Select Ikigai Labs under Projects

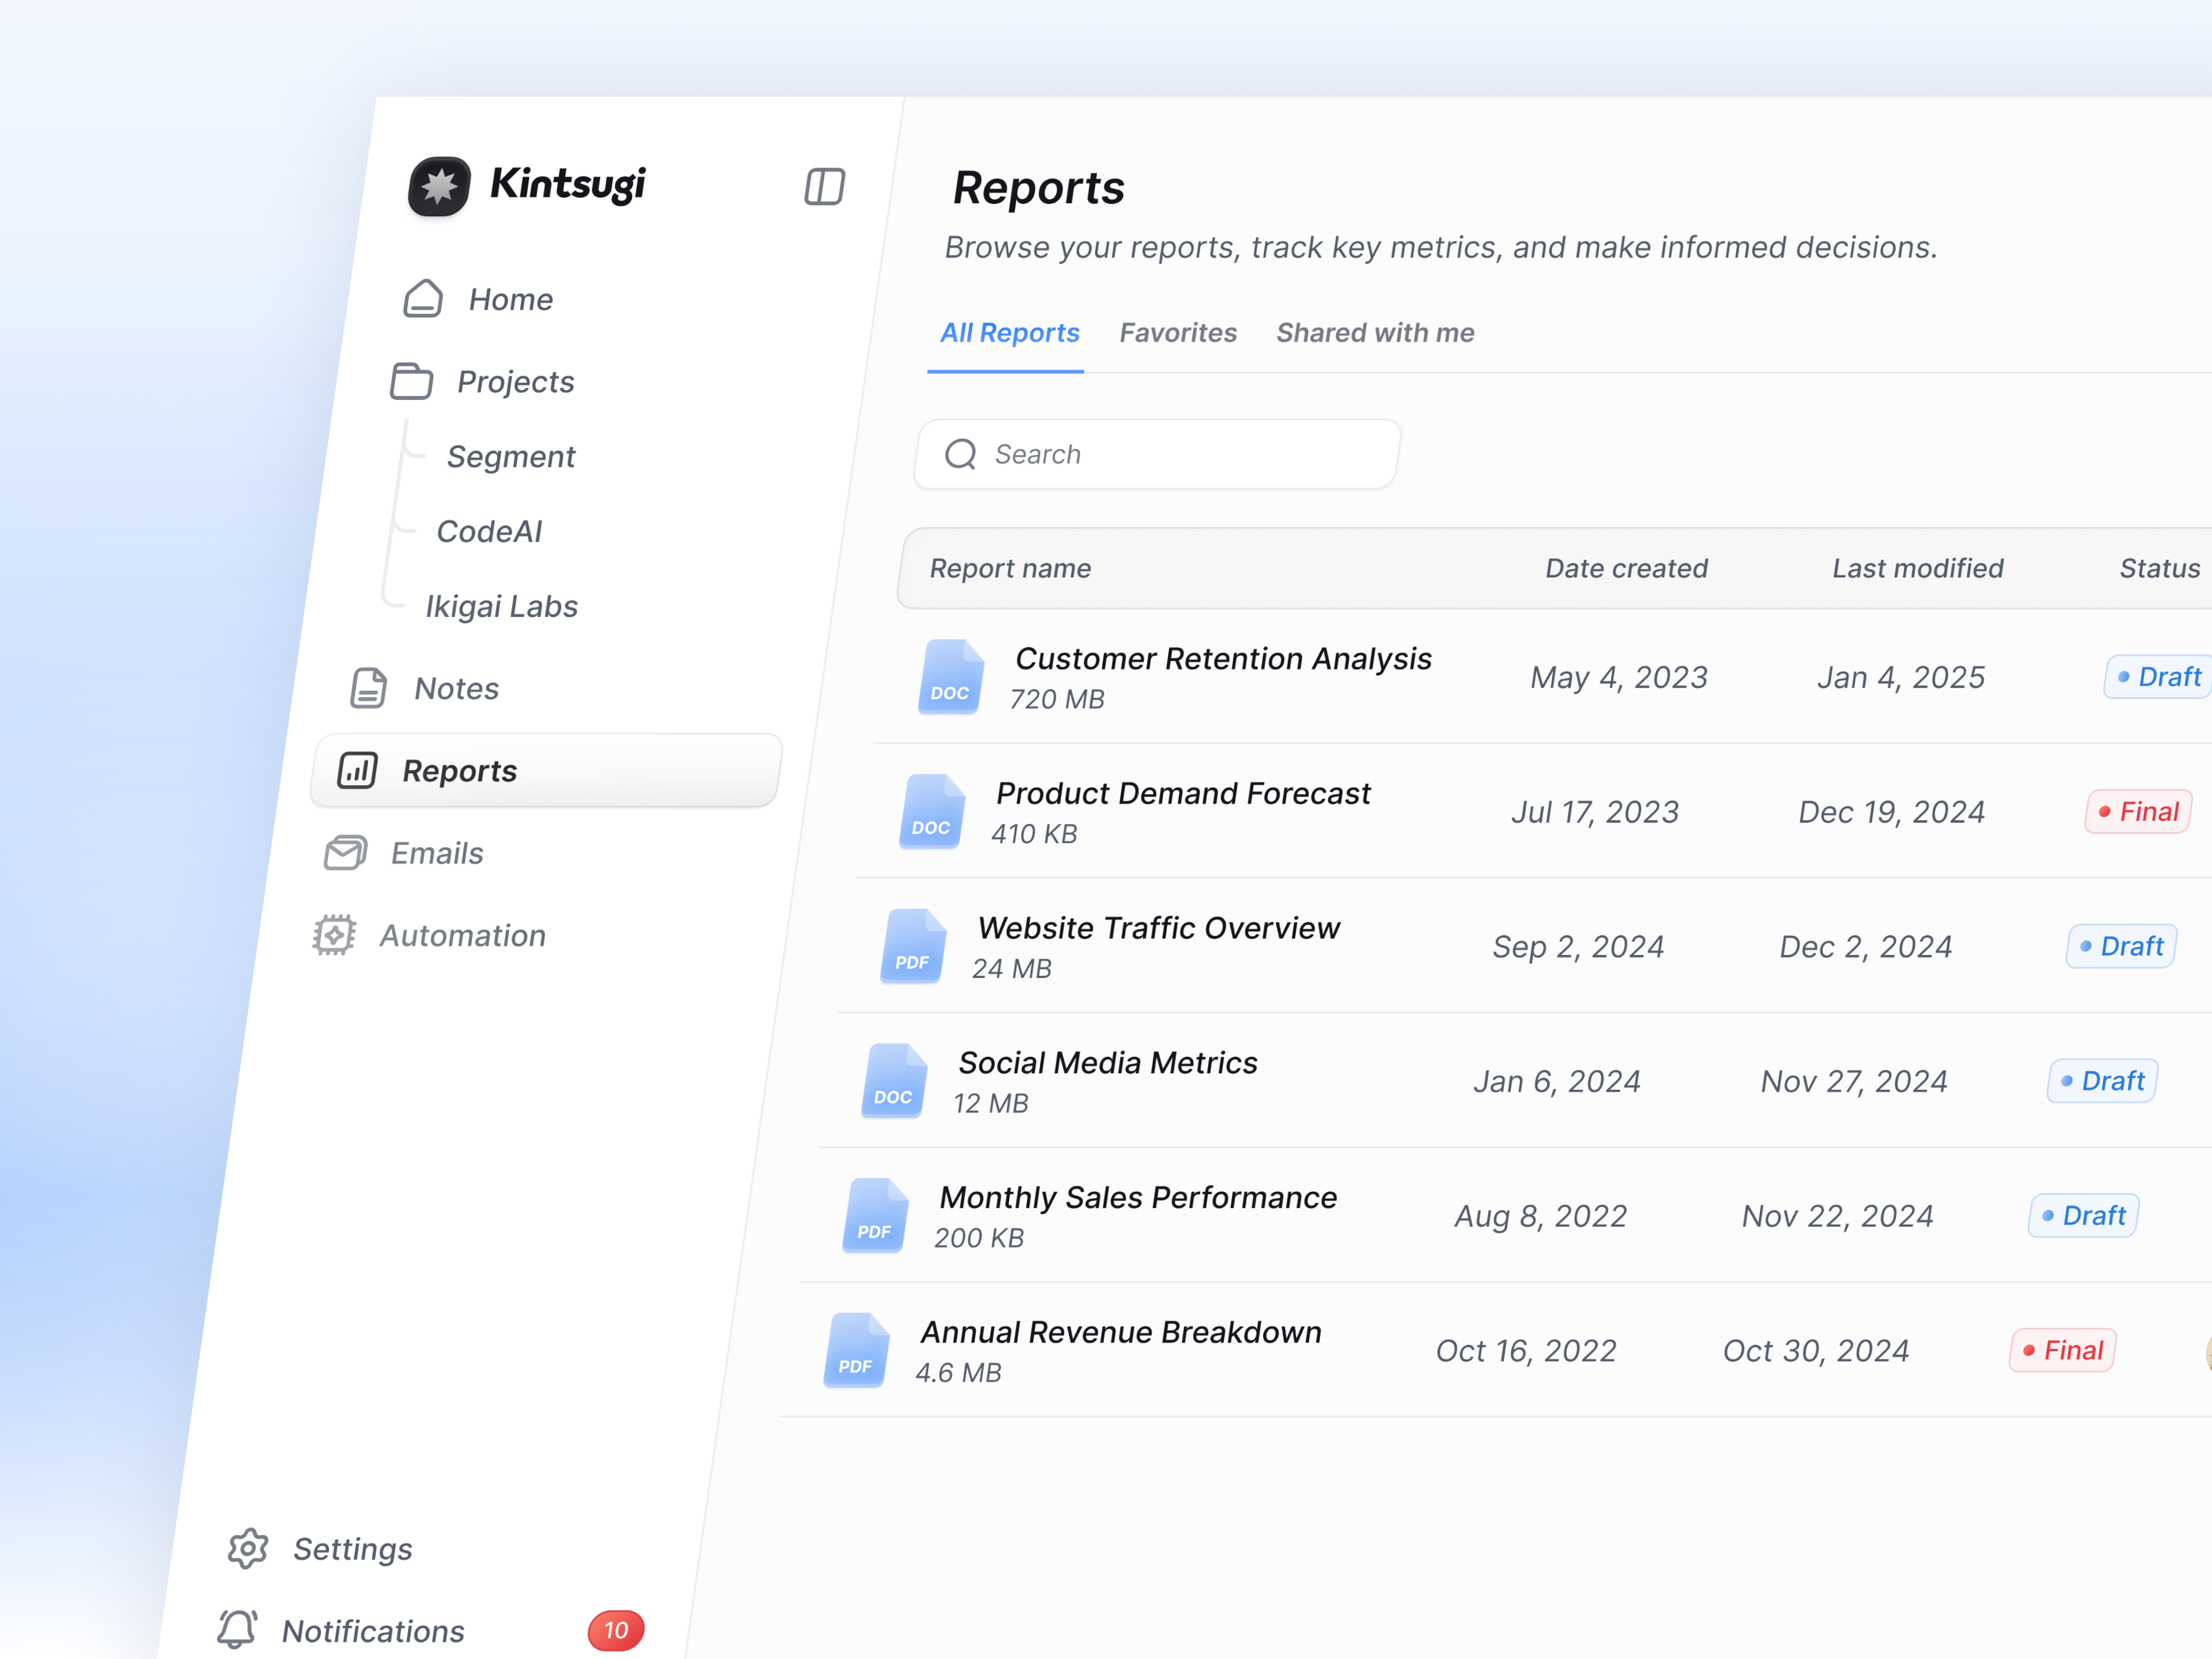click(501, 605)
